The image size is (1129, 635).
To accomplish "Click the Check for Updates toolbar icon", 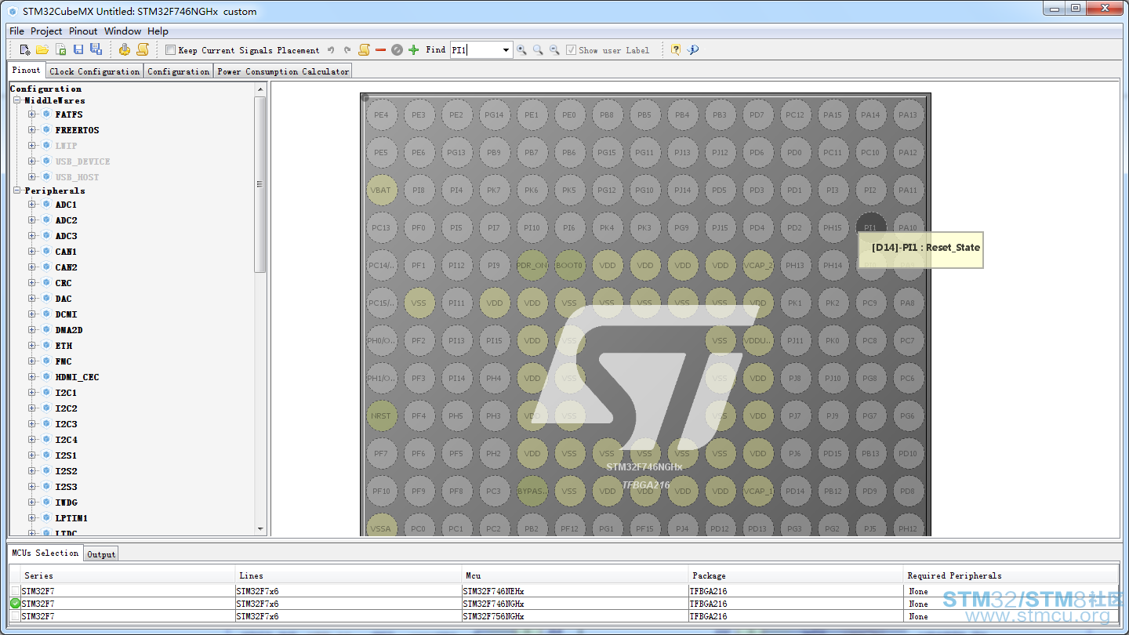I will pos(692,49).
